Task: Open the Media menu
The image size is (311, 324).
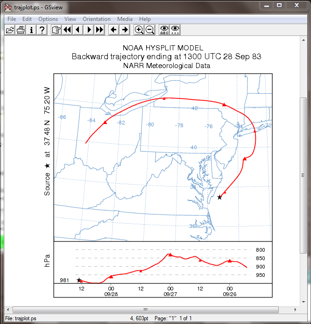Action: click(x=125, y=19)
